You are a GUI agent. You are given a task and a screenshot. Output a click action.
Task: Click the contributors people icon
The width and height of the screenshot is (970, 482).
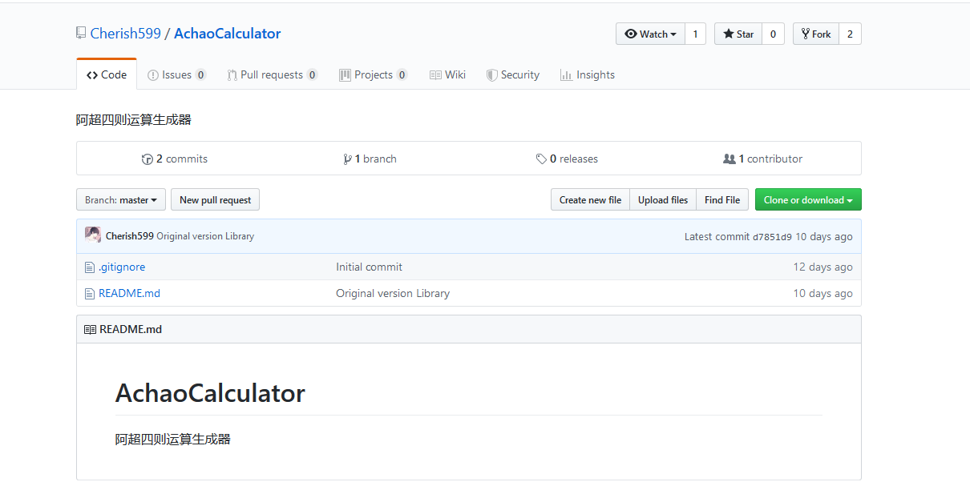point(730,159)
